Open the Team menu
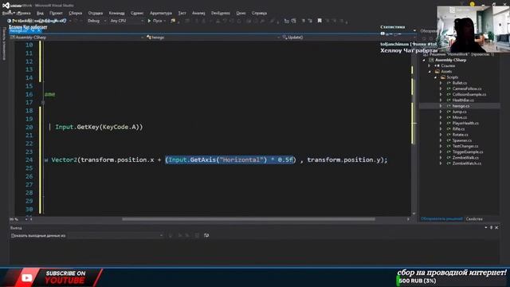 click(117, 13)
